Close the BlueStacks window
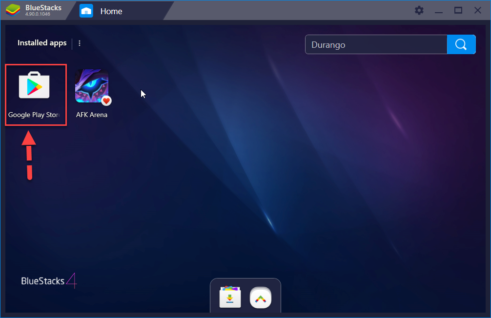The width and height of the screenshot is (491, 318). point(477,10)
